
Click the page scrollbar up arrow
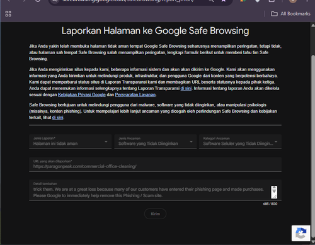click(313, 25)
